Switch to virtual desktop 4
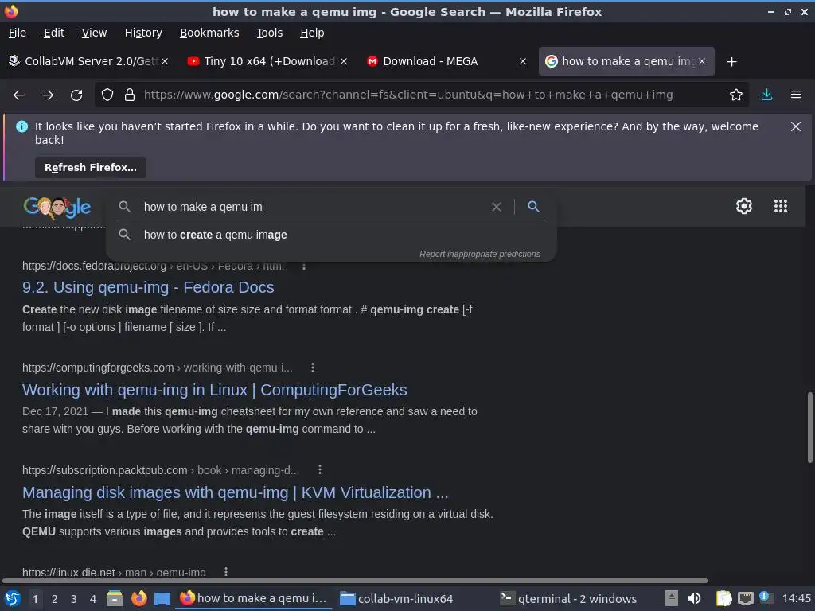 click(x=93, y=599)
